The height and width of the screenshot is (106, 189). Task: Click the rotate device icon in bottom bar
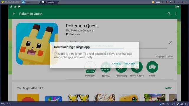click(x=186, y=104)
